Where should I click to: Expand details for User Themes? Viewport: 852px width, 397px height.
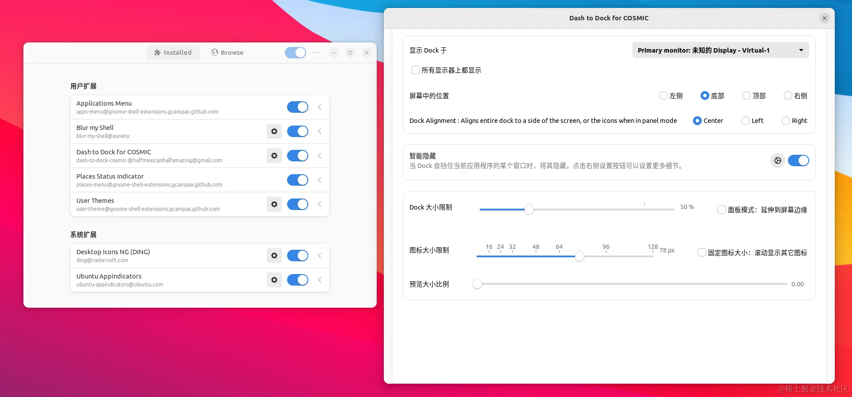(x=320, y=204)
